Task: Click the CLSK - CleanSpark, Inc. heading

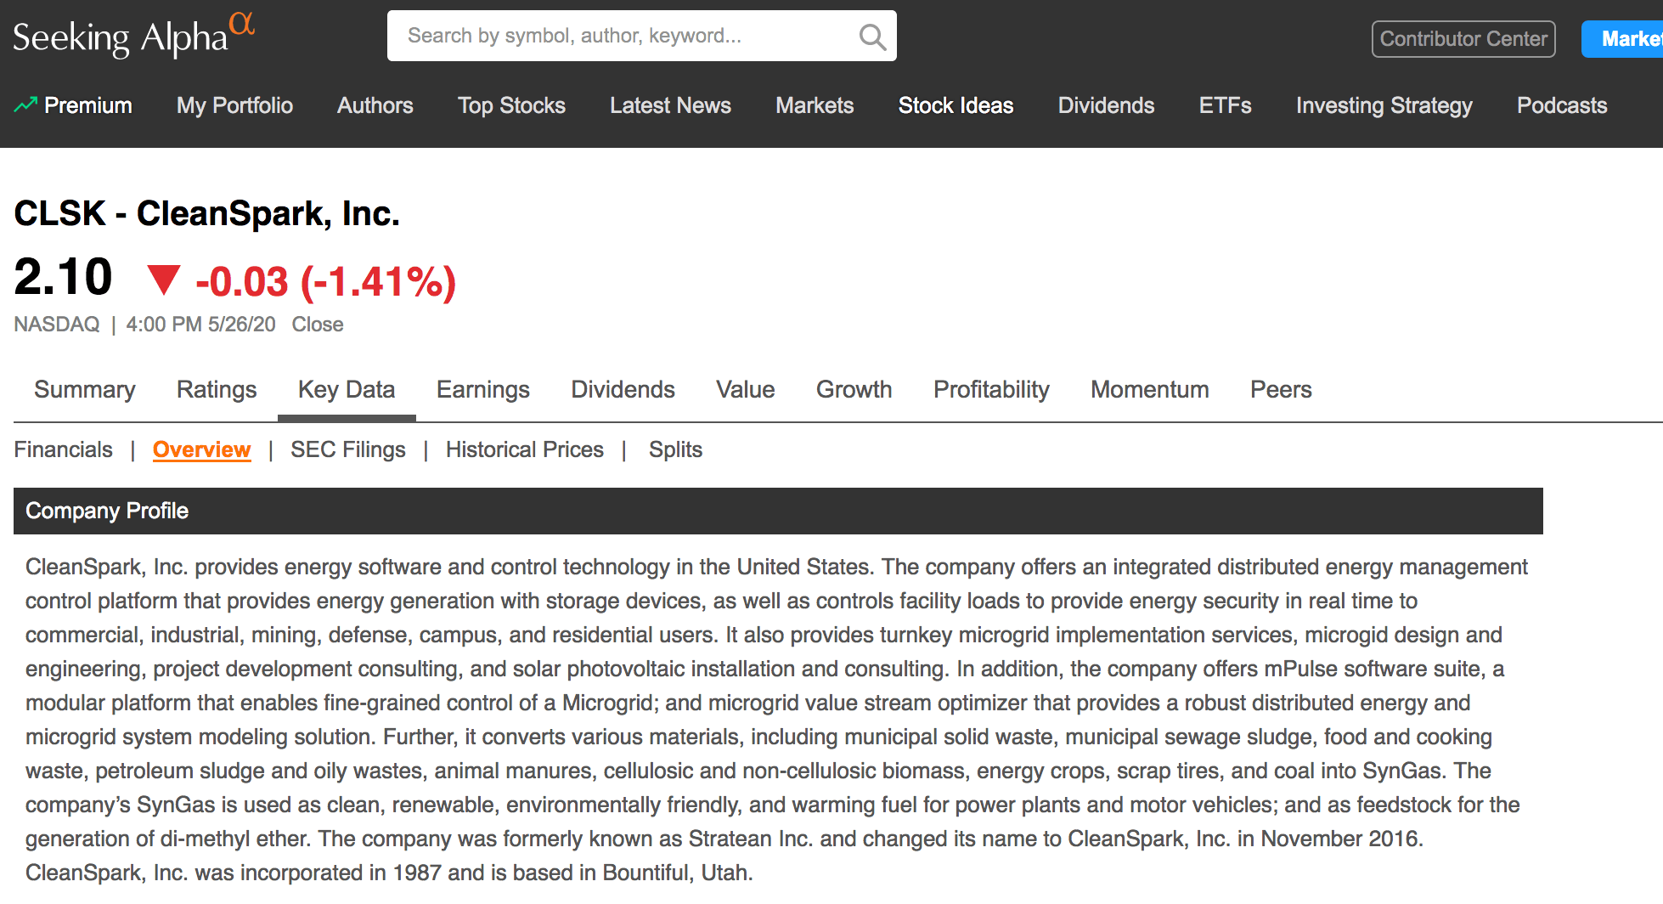Action: (x=207, y=213)
